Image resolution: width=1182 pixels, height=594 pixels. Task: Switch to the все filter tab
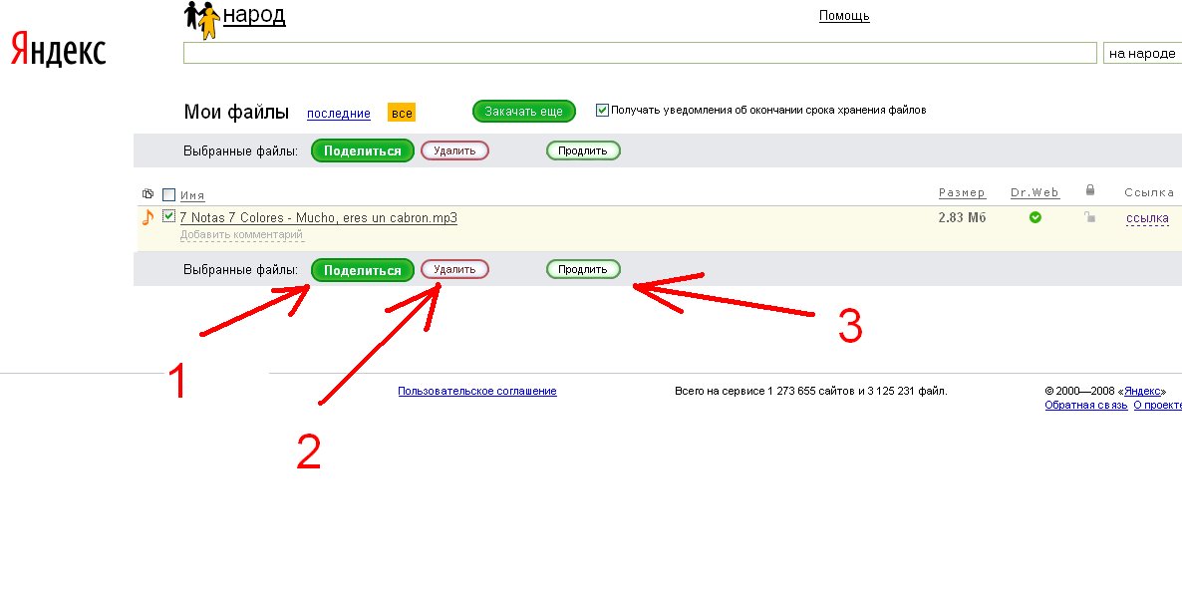click(x=402, y=113)
